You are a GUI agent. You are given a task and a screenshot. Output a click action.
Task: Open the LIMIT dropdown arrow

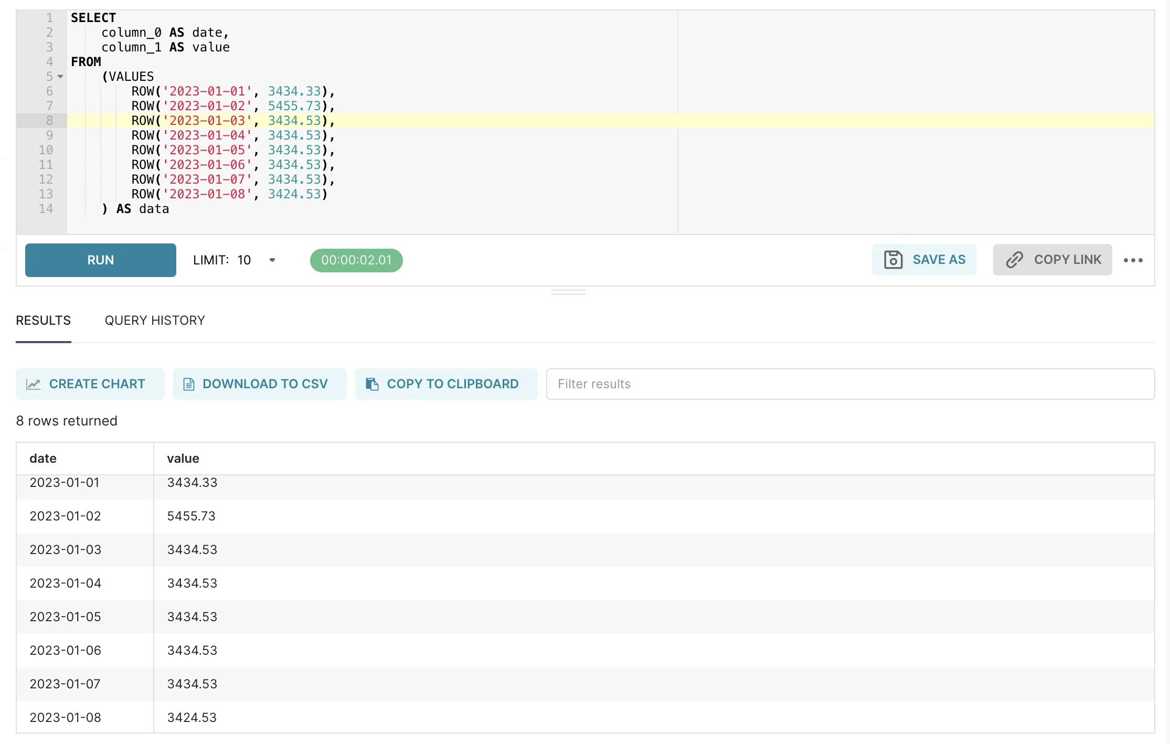click(x=272, y=260)
